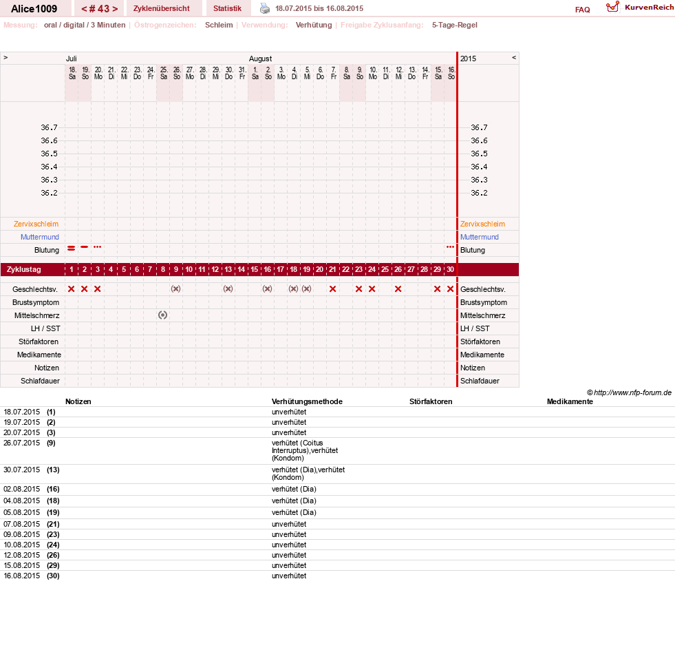The height and width of the screenshot is (652, 675).
Task: Collapse chart using top-right < arrow
Action: 513,57
